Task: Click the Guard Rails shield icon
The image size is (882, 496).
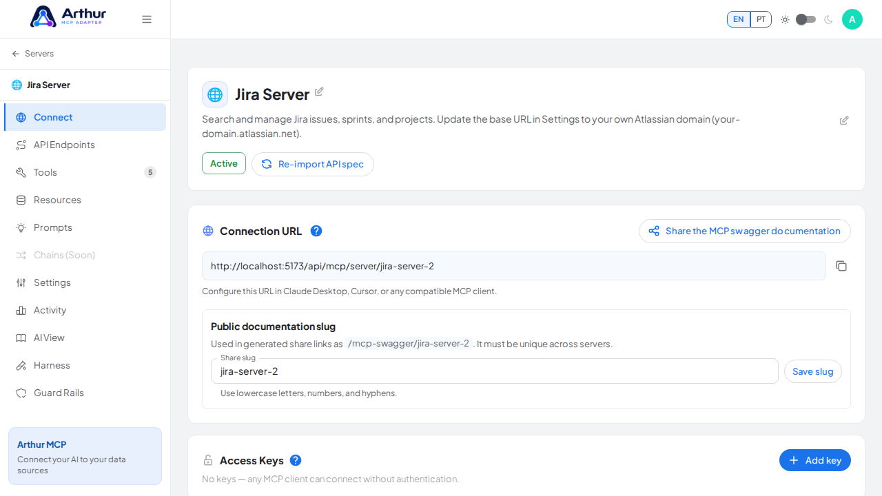Action: click(21, 393)
